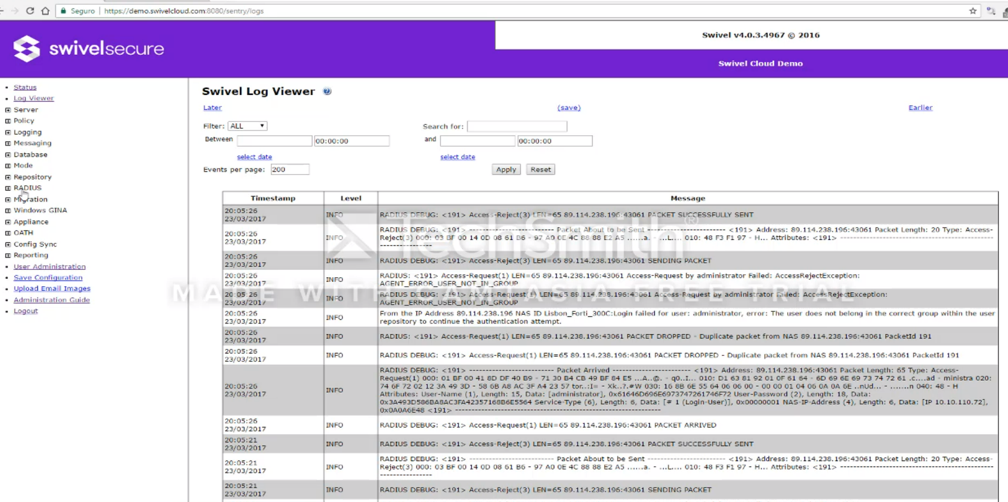The height and width of the screenshot is (502, 1008).
Task: Click the (save) link
Action: 569,108
